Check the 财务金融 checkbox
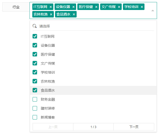 pos(35,99)
